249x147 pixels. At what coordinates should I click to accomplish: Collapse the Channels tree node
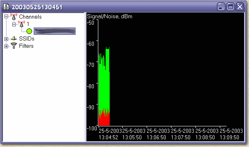pos(6,17)
